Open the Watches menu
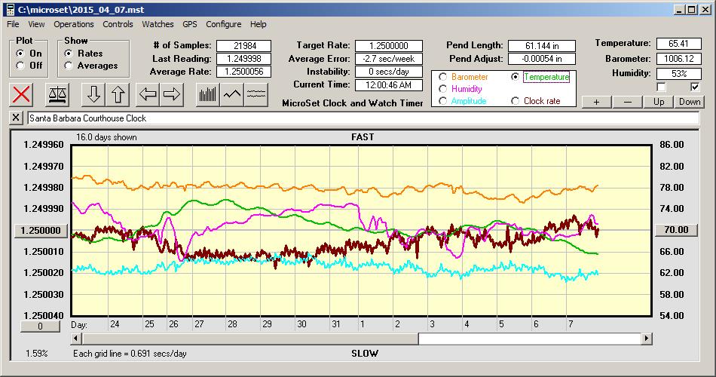 (x=158, y=24)
